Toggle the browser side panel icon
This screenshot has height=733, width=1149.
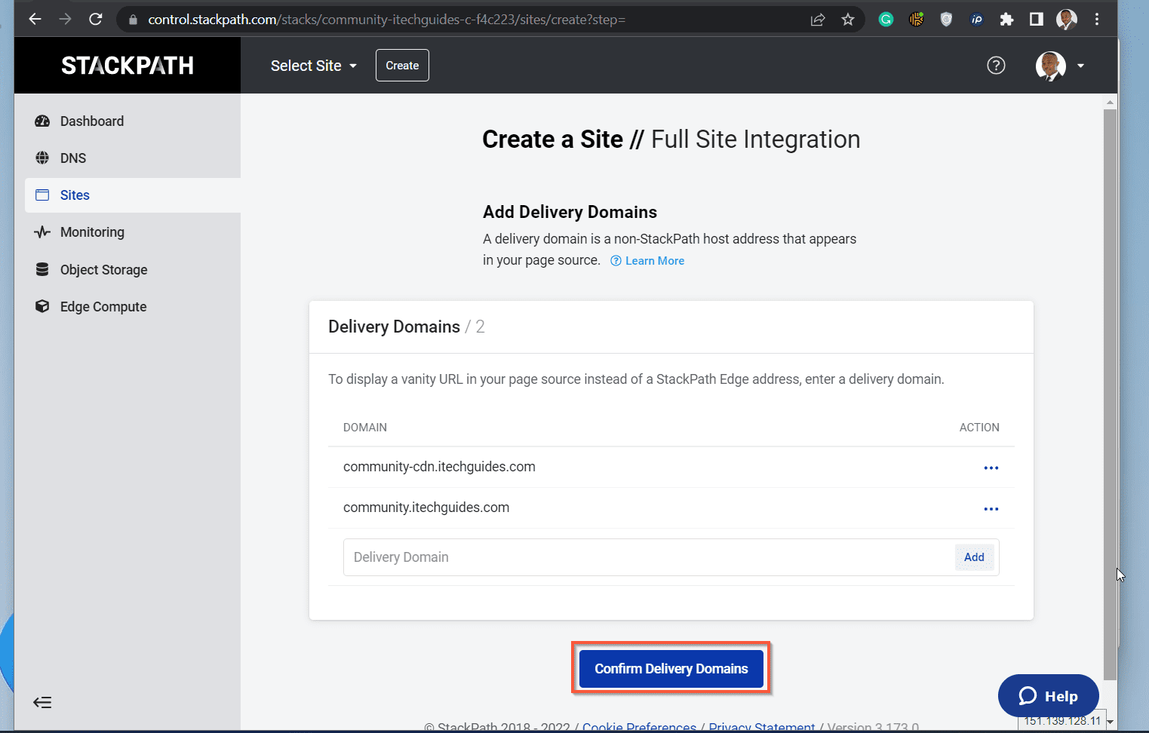[1037, 20]
